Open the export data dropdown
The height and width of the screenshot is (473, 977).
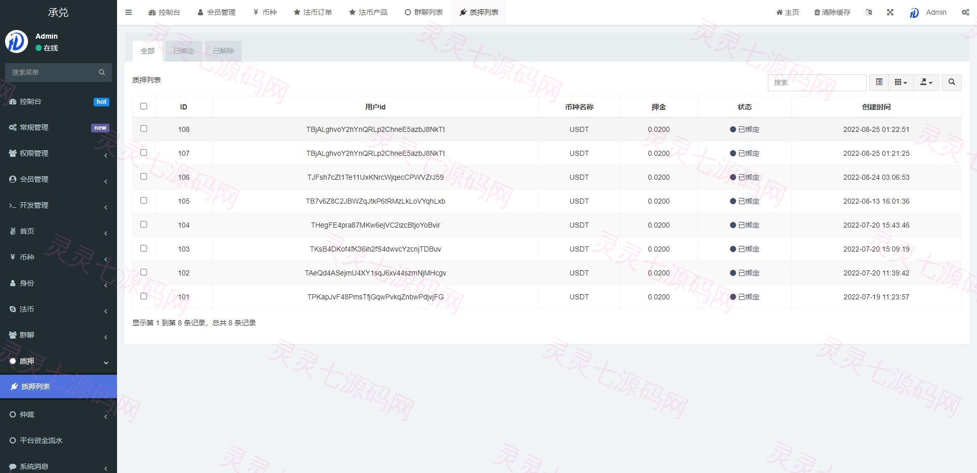click(926, 82)
